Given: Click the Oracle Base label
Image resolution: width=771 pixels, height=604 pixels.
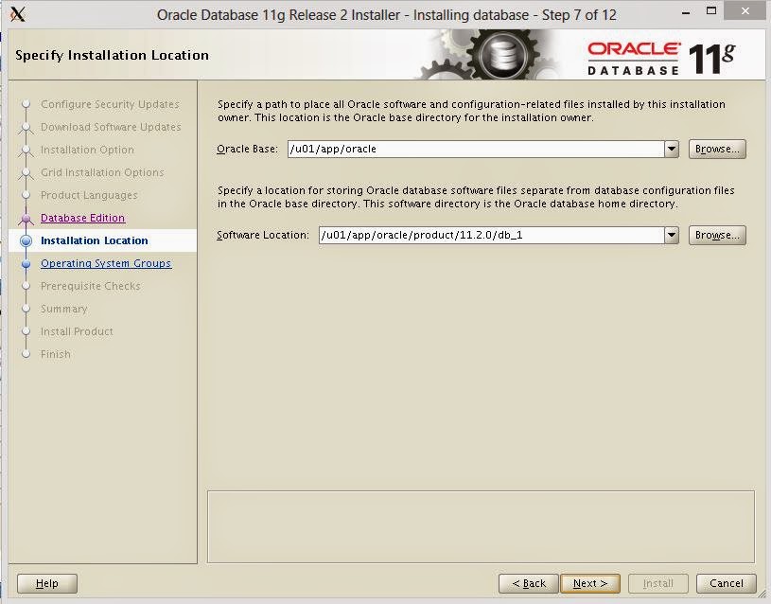Looking at the screenshot, I should click(x=247, y=150).
